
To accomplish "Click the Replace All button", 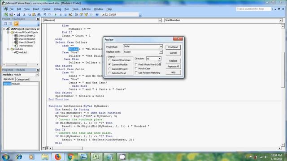I will 173,67.
